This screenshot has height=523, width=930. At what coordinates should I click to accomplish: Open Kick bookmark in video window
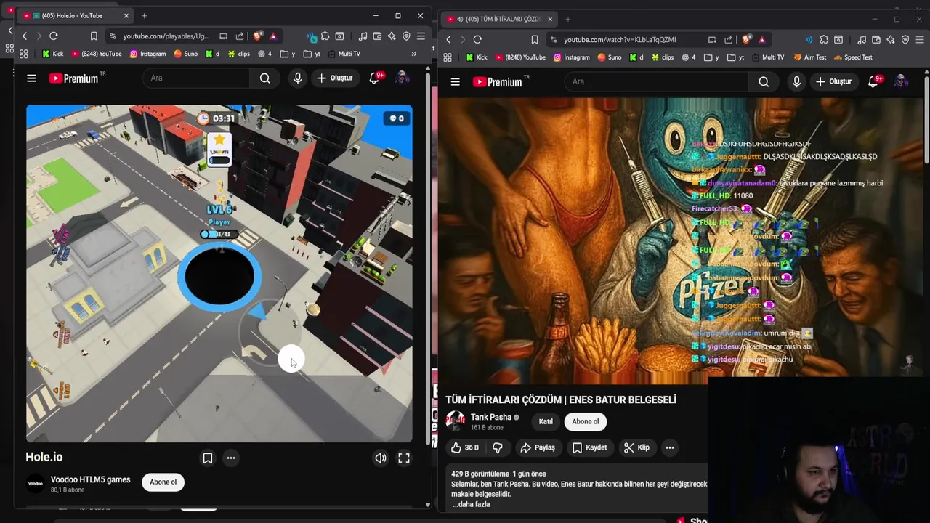pyautogui.click(x=477, y=57)
